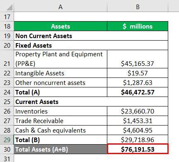Viewport: 179px width, 162px height.
Task: Click the Total (A) value $46,472.57
Action: [x=138, y=92]
